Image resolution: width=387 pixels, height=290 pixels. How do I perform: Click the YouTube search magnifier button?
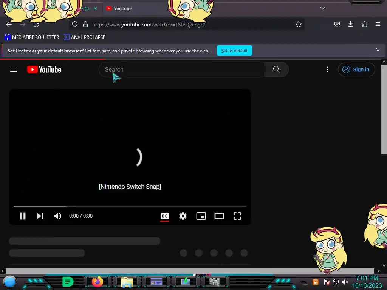pyautogui.click(x=276, y=69)
